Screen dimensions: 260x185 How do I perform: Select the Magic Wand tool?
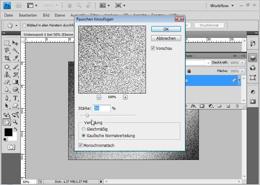[15, 50]
